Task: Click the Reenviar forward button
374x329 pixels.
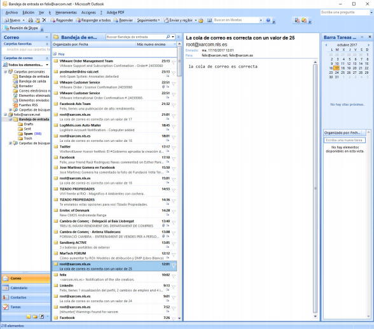Action: click(x=123, y=20)
